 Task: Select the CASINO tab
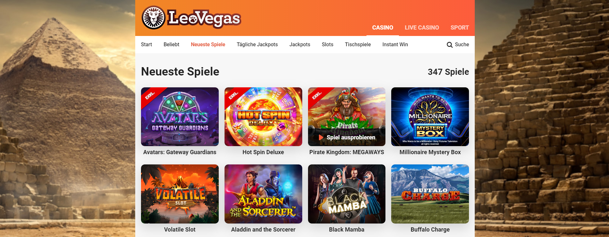point(383,28)
